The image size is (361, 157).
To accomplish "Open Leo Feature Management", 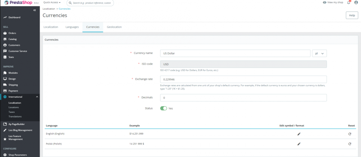I will coord(16,138).
